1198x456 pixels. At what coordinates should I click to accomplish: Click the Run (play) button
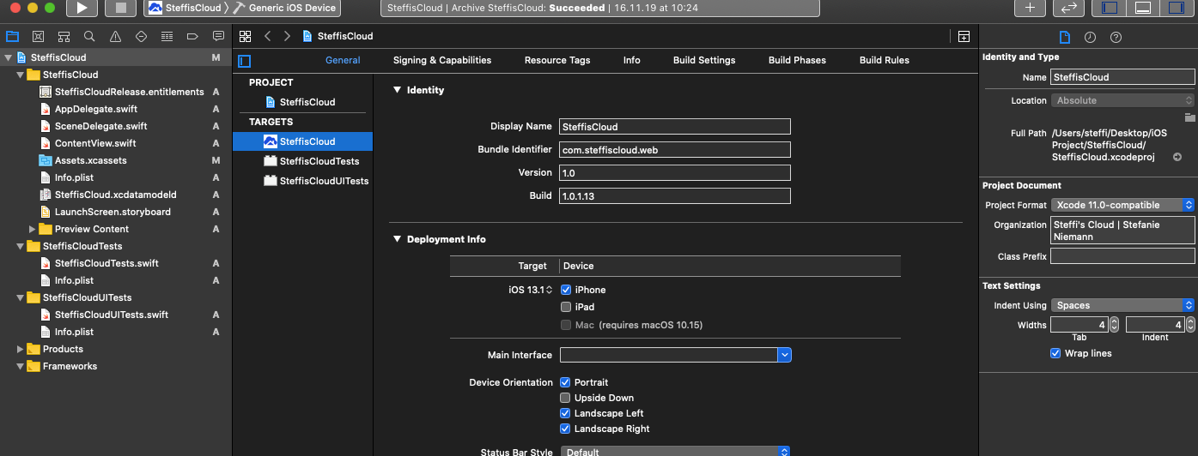82,8
